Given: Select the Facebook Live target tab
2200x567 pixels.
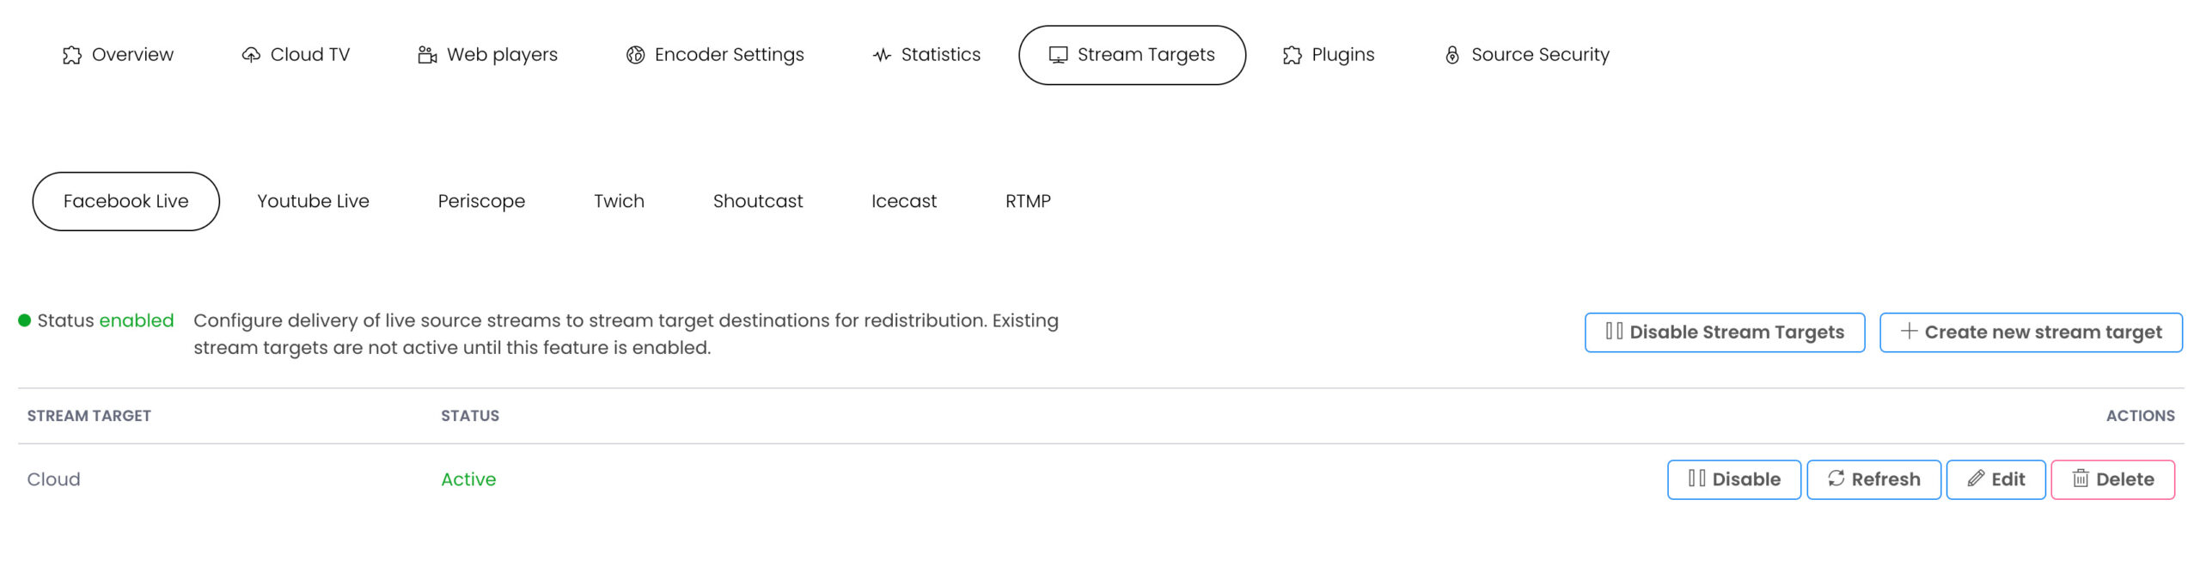Looking at the screenshot, I should point(125,201).
